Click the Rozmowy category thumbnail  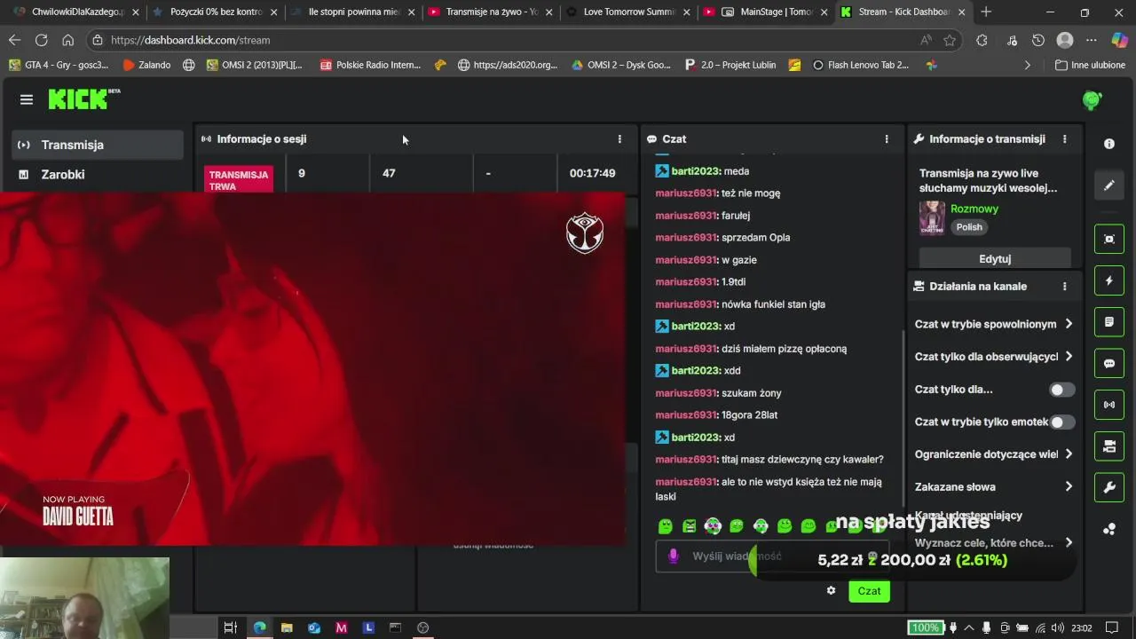coord(932,217)
